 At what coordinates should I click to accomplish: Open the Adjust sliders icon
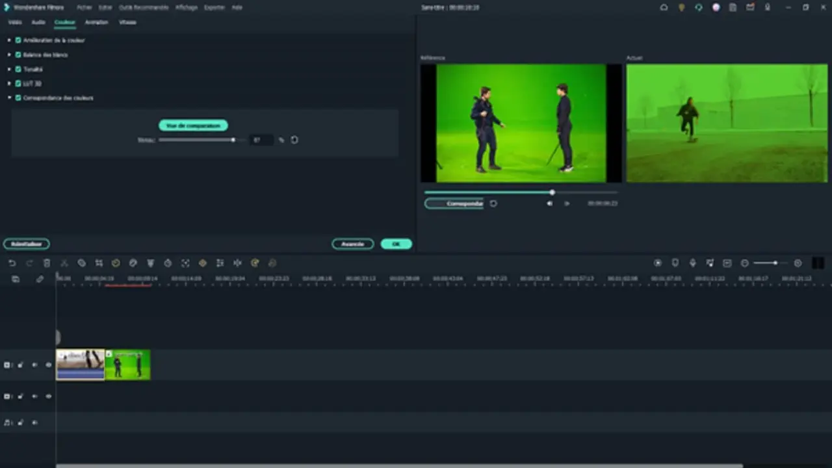pyautogui.click(x=220, y=263)
